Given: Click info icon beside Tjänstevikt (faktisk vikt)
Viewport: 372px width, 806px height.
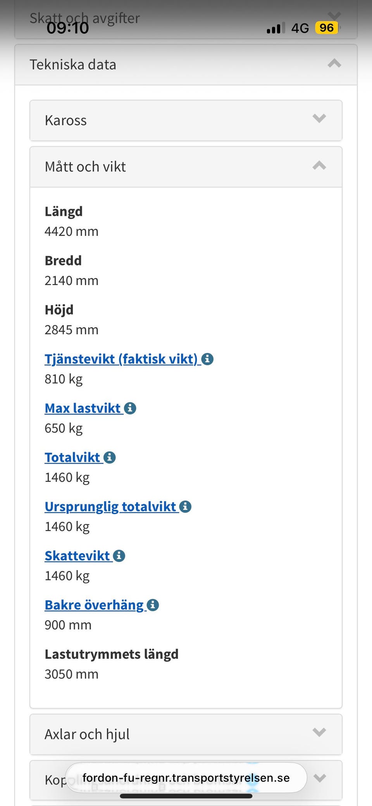Looking at the screenshot, I should [208, 359].
